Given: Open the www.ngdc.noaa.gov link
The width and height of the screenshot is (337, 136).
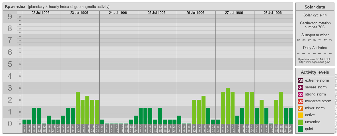Looking at the screenshot, I should click(x=315, y=62).
